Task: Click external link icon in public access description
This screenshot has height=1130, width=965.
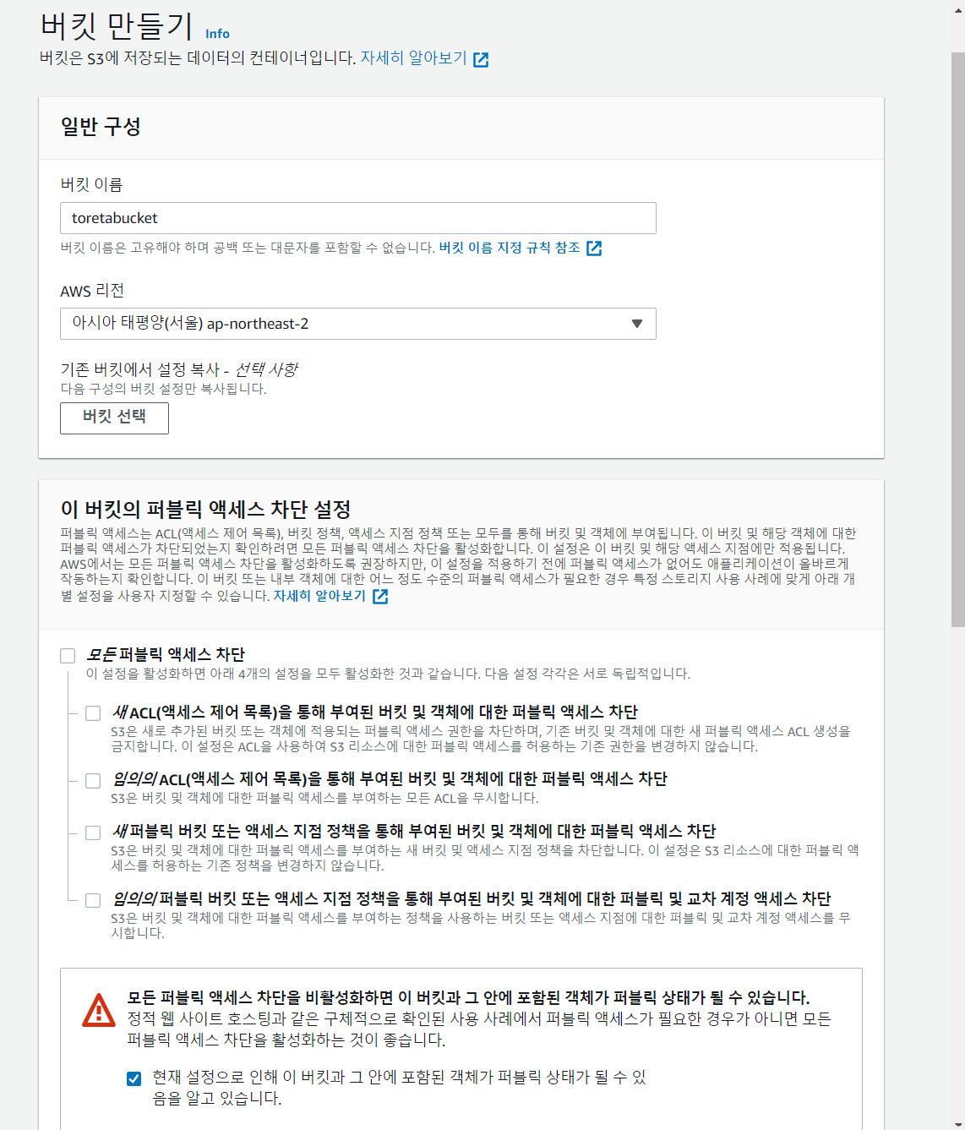Action: coord(380,597)
